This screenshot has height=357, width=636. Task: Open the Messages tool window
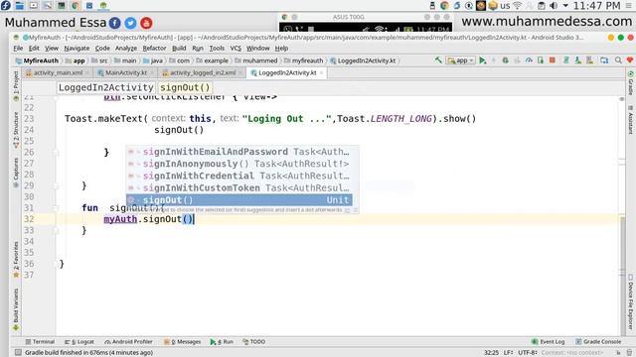pyautogui.click(x=183, y=341)
